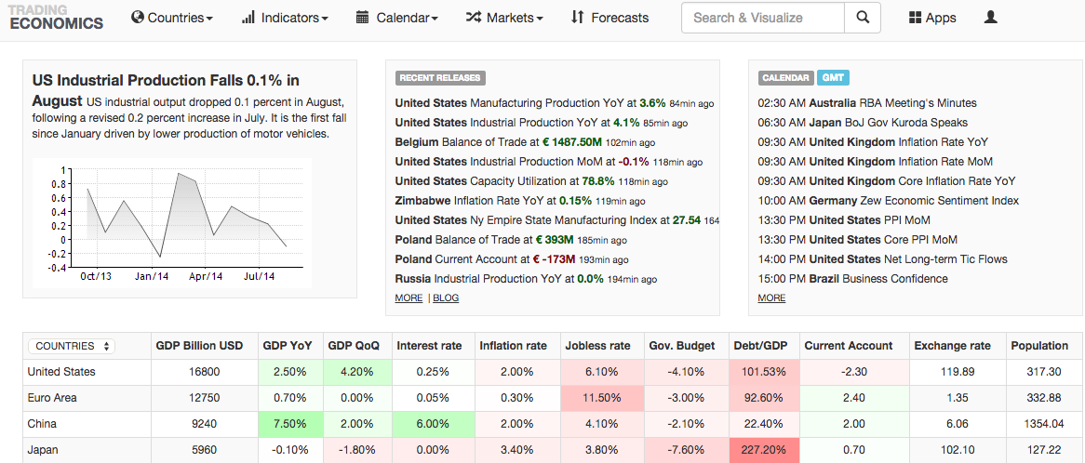Viewport: 1085px width, 463px height.
Task: Click the RECENT RELEASES badge
Action: pyautogui.click(x=440, y=78)
